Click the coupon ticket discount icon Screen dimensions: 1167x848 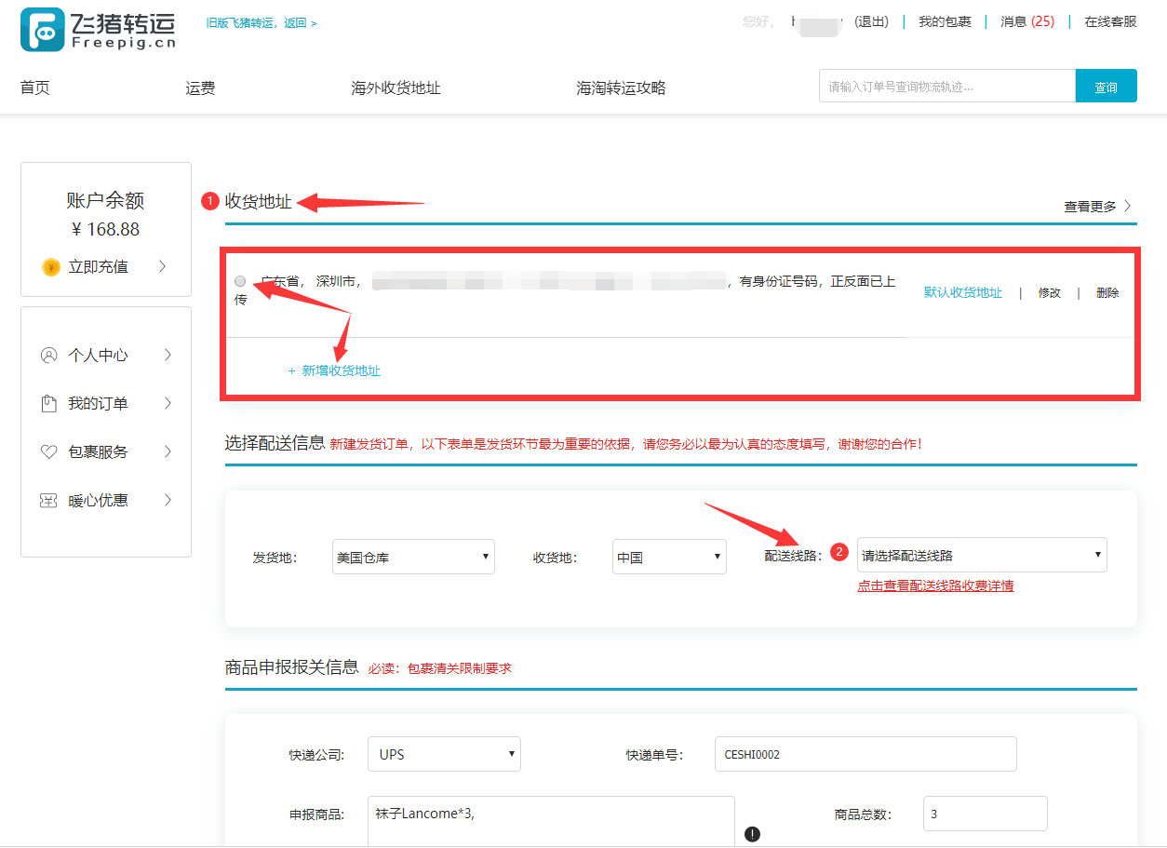48,501
